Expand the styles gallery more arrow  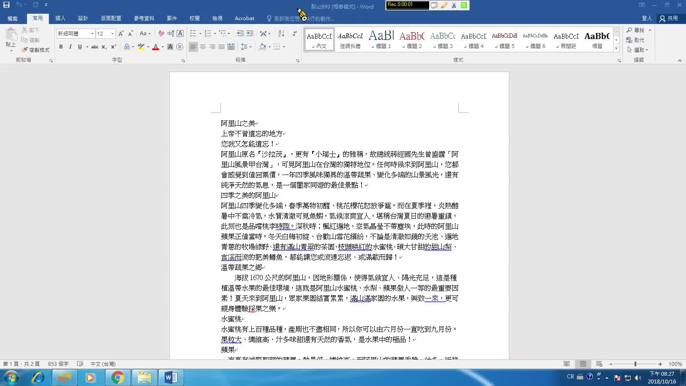(x=616, y=48)
